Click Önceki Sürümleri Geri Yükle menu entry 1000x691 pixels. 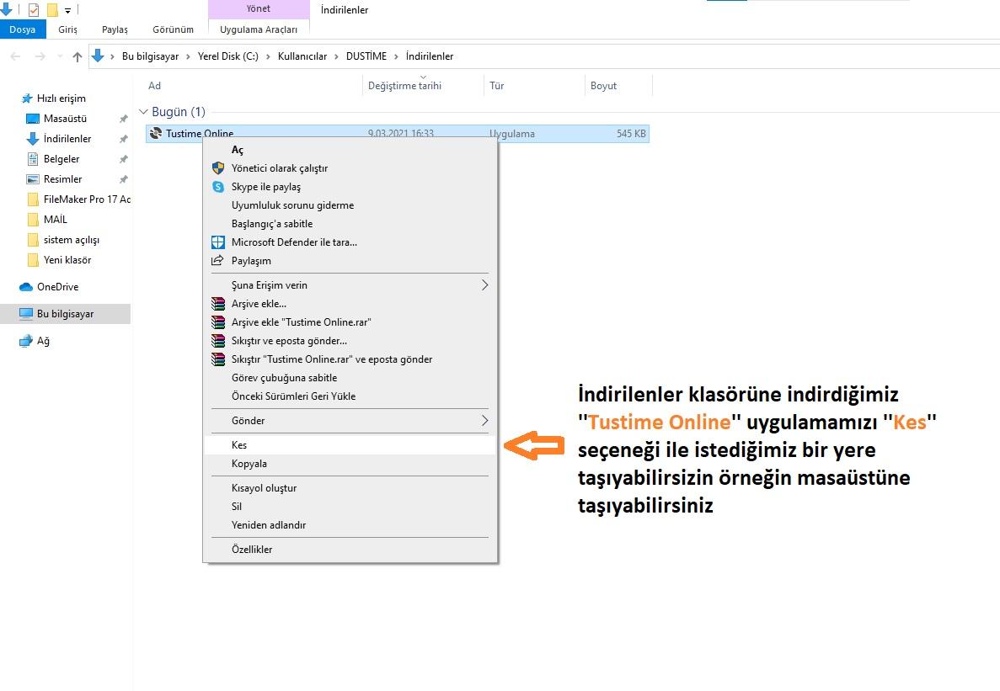350,396
